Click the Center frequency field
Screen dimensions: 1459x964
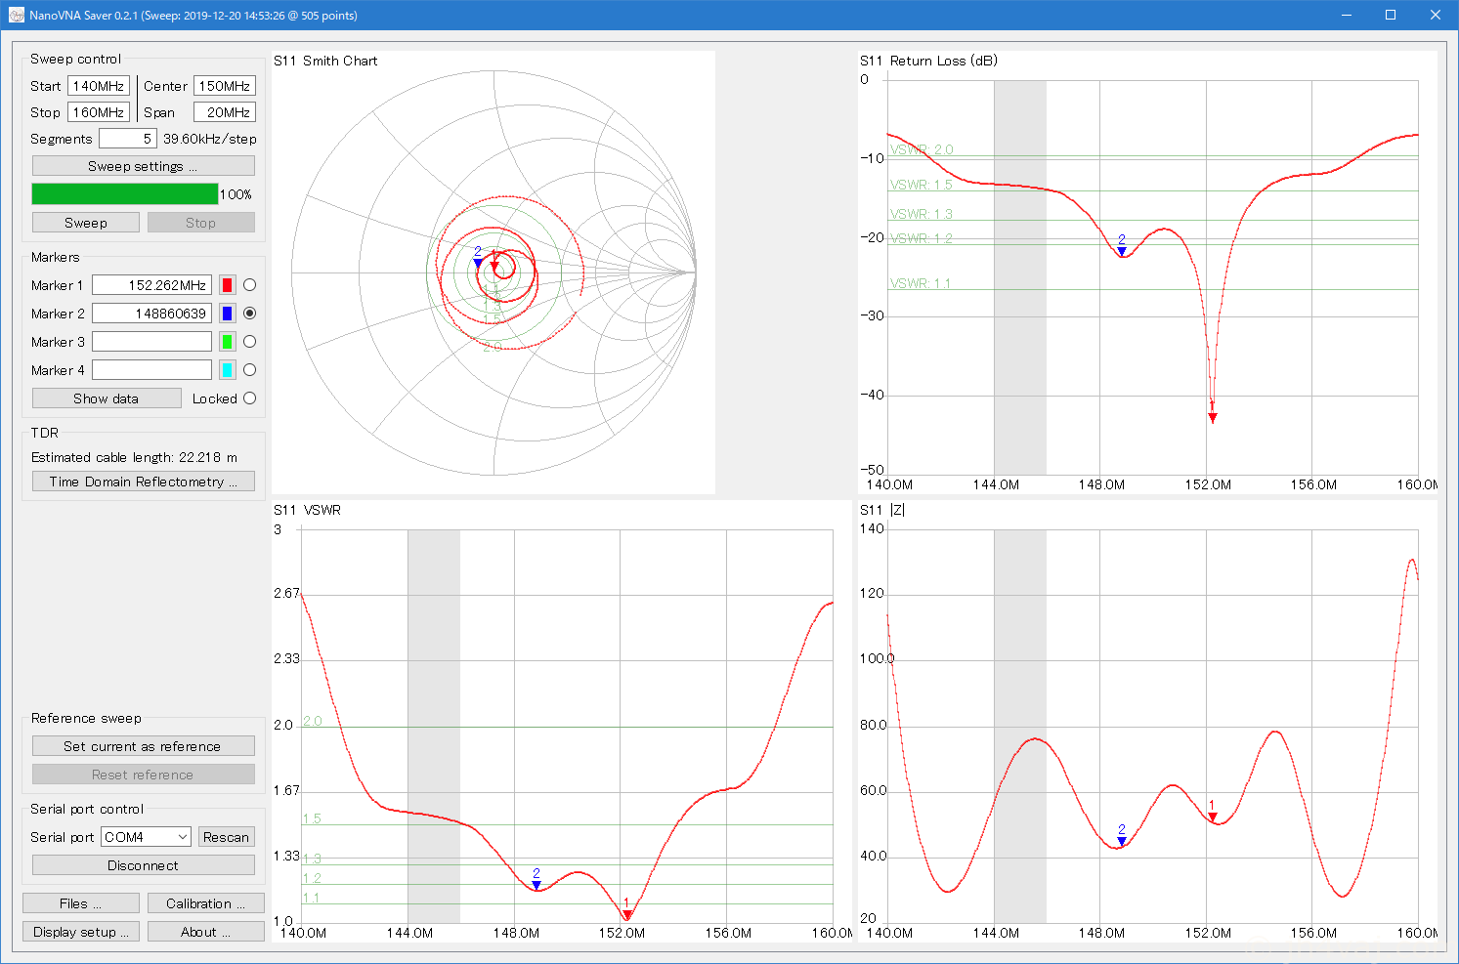pos(225,86)
